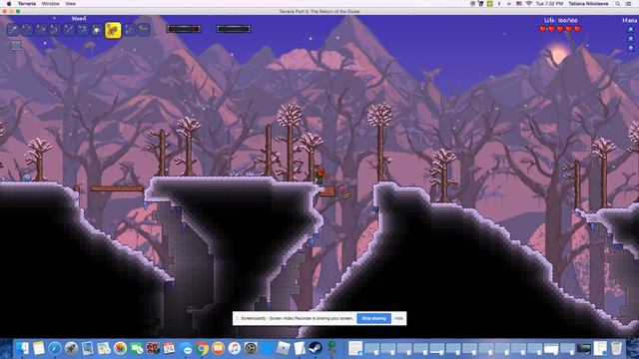Click the buff icon below the hotbar
The width and height of the screenshot is (639, 359).
[x=16, y=45]
